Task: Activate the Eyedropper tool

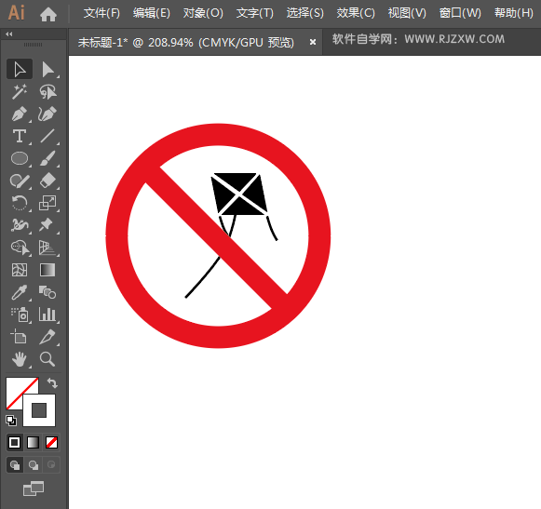Action: [x=20, y=292]
